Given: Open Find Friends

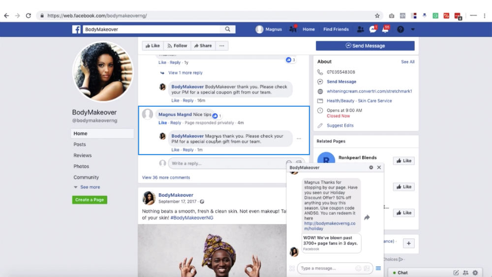Looking at the screenshot, I should (336, 29).
